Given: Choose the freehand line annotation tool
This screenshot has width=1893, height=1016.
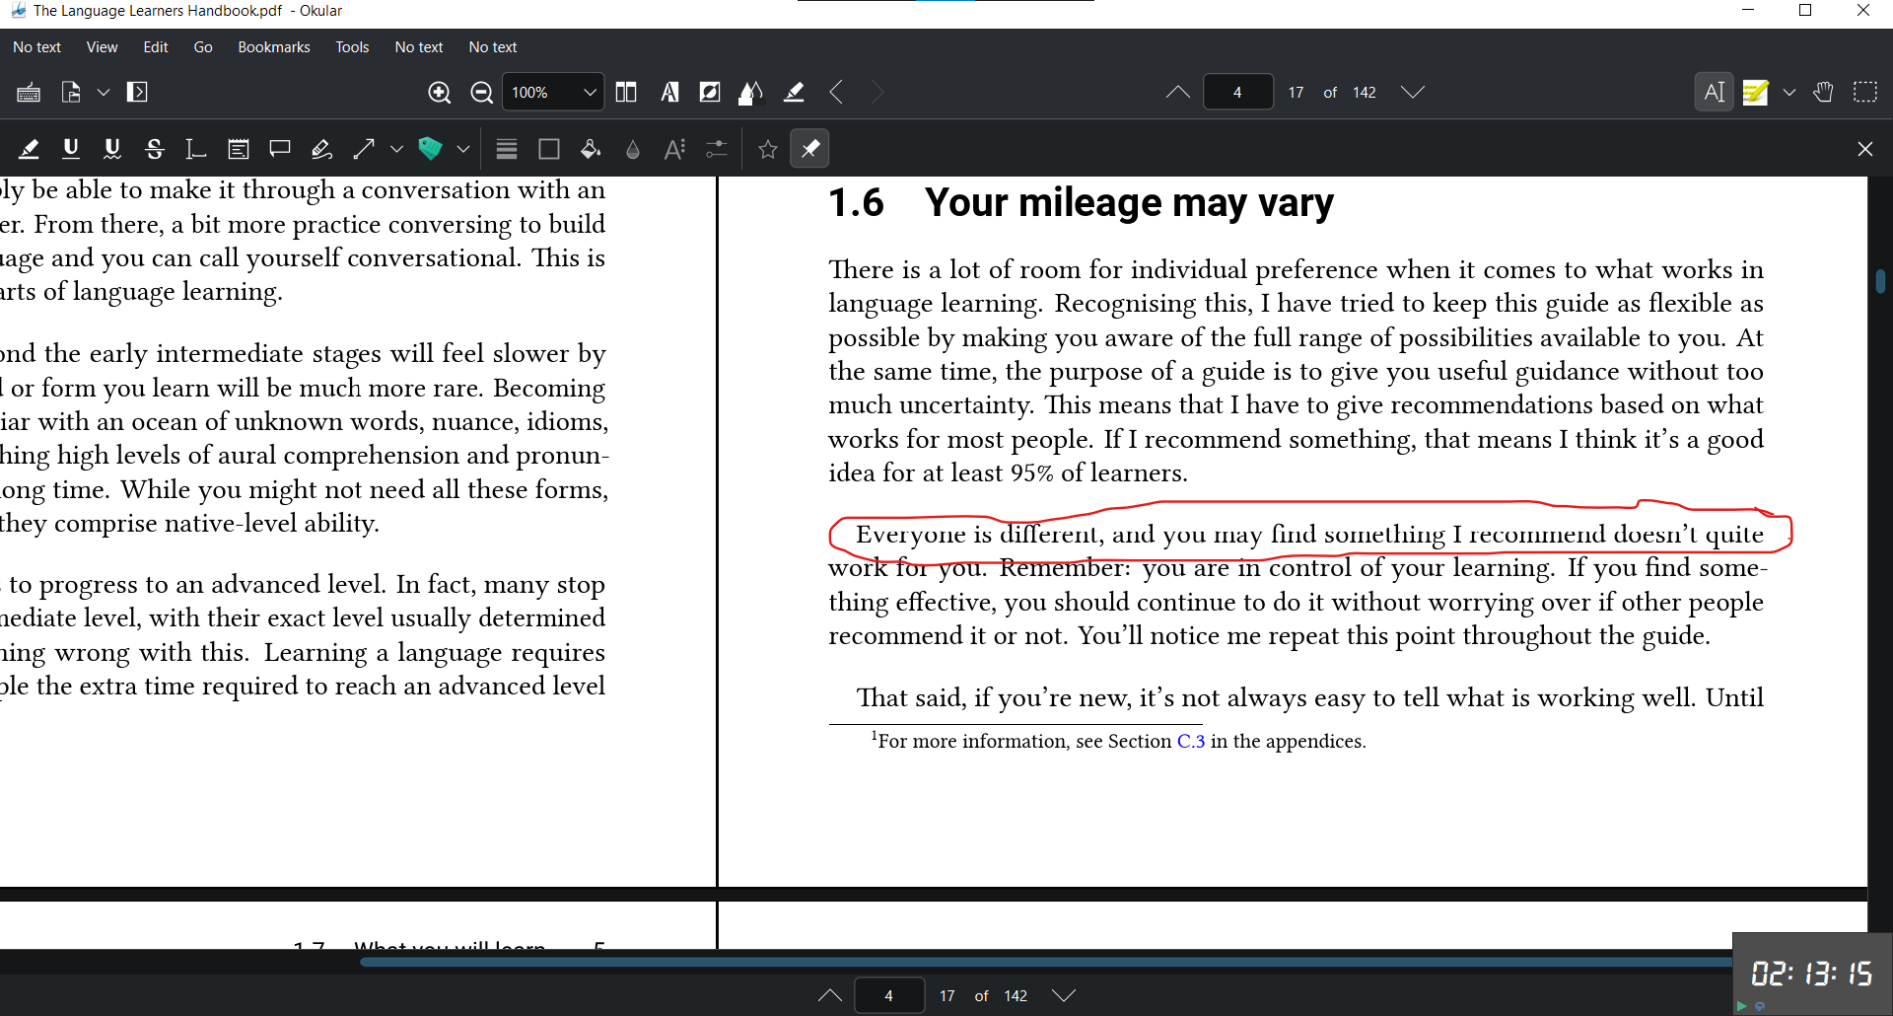Looking at the screenshot, I should click(321, 149).
